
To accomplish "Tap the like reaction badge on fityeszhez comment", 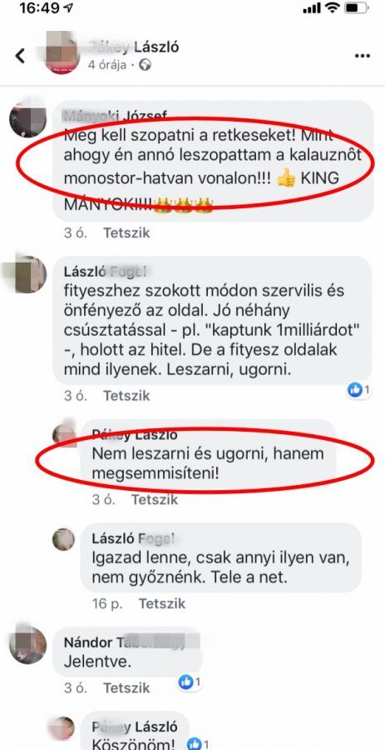I will click(358, 390).
